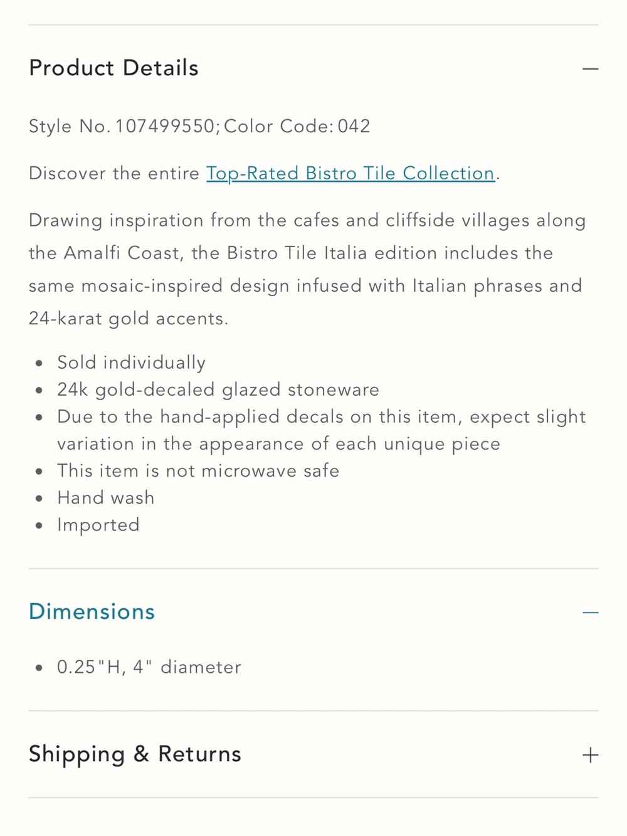The height and width of the screenshot is (836, 627).
Task: Click the Color Code: 042 text
Action: [297, 126]
